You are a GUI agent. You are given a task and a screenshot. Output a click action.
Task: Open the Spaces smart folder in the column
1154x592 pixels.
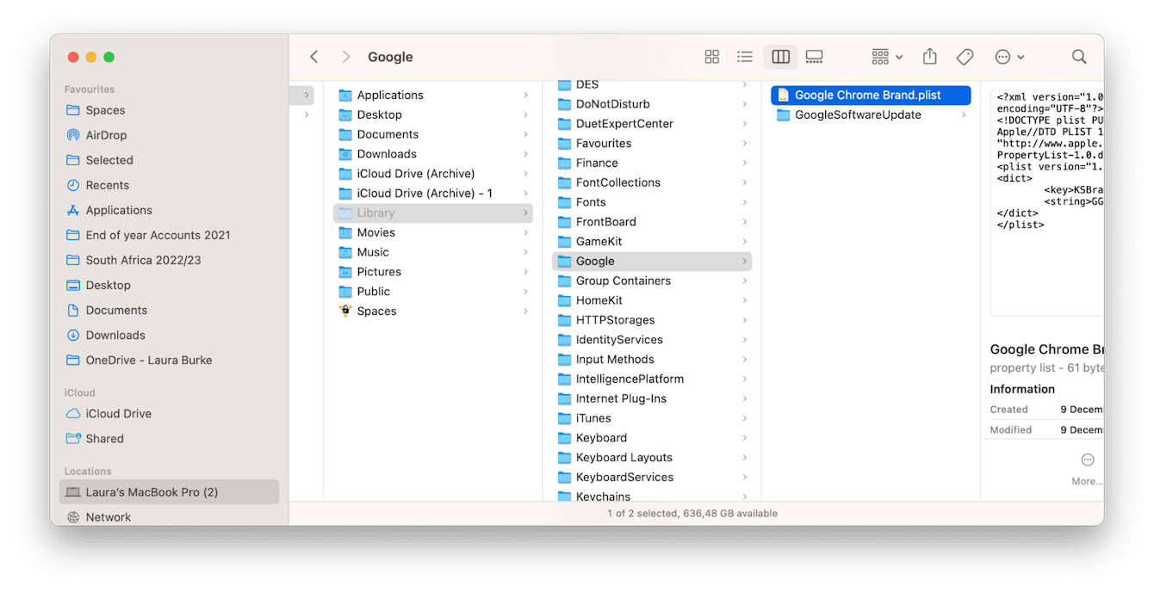point(377,311)
